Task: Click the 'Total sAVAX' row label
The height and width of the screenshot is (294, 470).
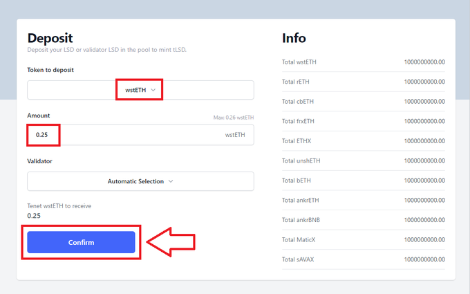Action: coord(298,259)
